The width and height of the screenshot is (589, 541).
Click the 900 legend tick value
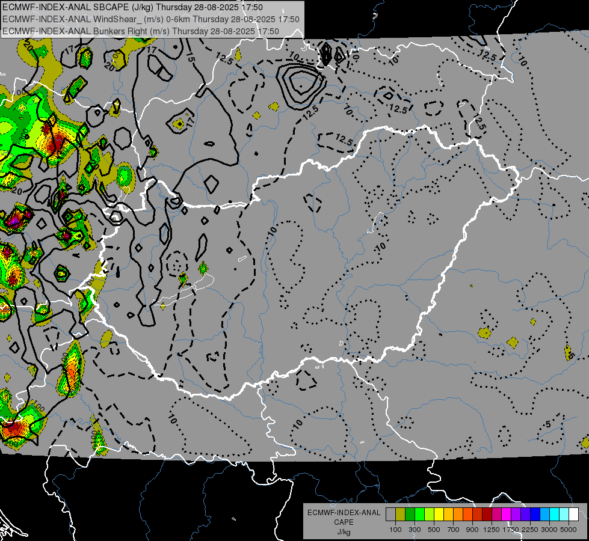472,530
